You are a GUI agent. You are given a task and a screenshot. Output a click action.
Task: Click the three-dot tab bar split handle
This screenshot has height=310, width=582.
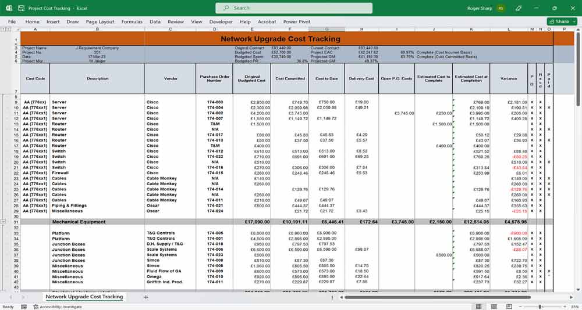[x=332, y=297]
